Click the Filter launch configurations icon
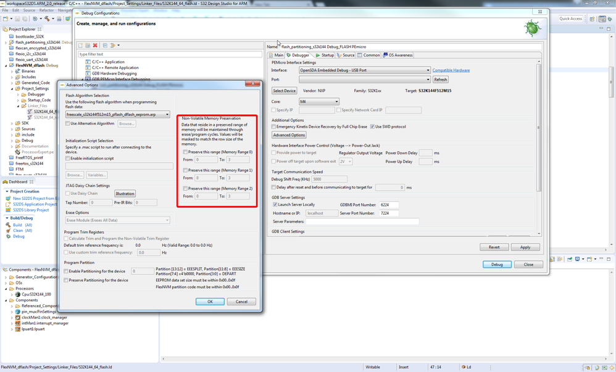 tap(113, 45)
